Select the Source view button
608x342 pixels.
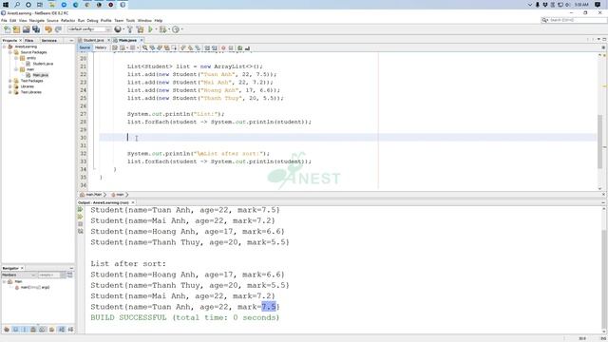coord(85,48)
